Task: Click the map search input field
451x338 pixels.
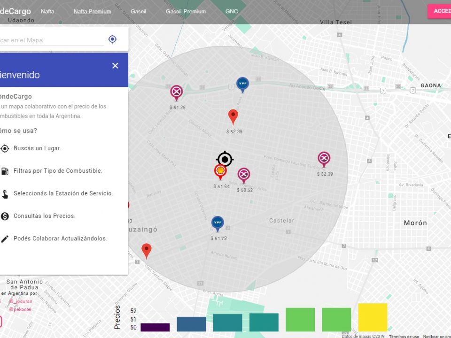Action: point(52,40)
